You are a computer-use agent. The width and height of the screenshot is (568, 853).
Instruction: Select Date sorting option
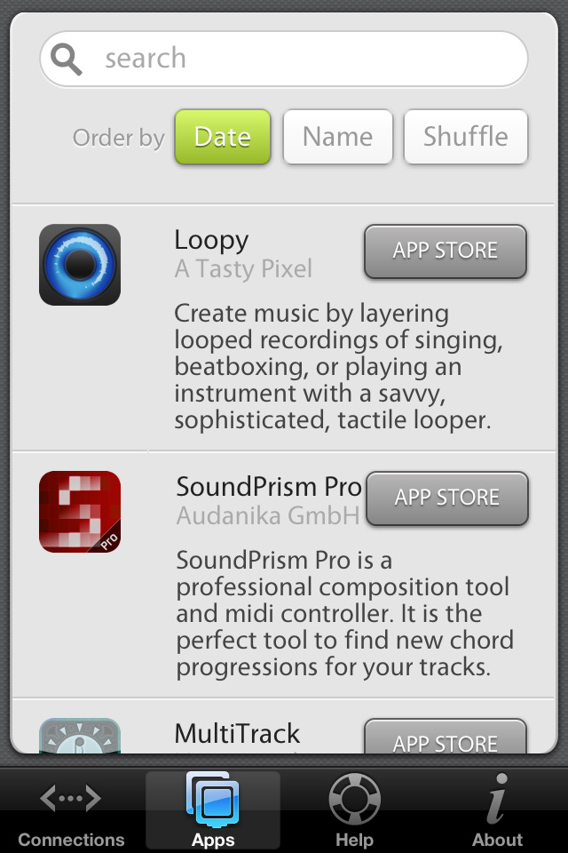tap(222, 137)
